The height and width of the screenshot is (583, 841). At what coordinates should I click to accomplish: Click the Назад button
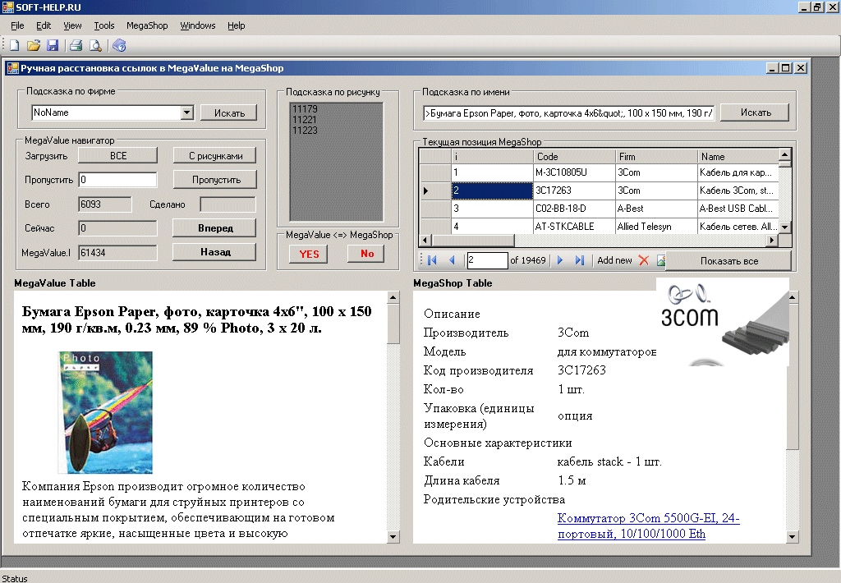tap(215, 251)
